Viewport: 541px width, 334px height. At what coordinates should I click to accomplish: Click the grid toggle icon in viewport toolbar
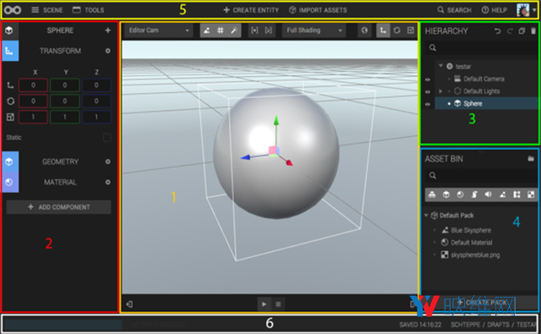[x=220, y=30]
